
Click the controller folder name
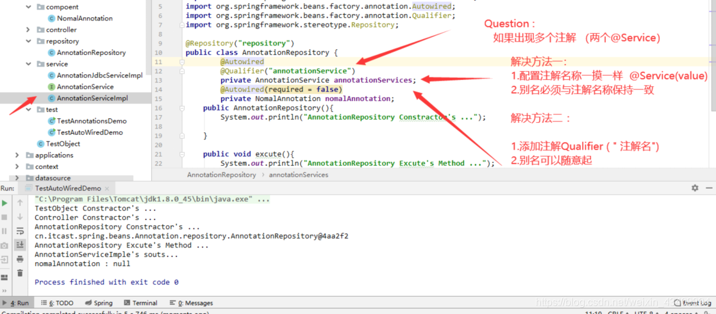point(61,29)
